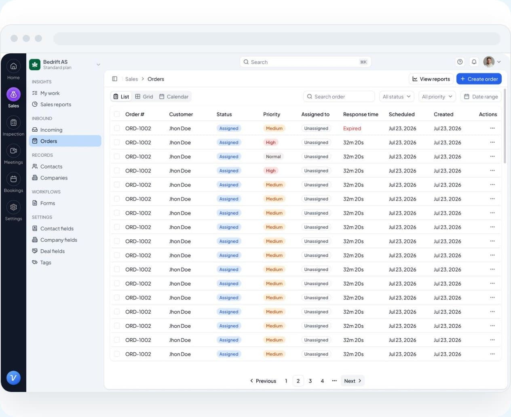Check the select-all checkbox in the table header
This screenshot has width=511, height=417.
coord(117,114)
